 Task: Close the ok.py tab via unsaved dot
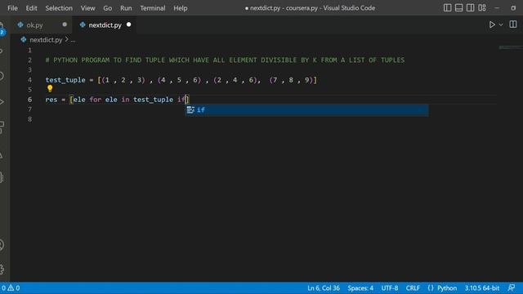pos(65,24)
